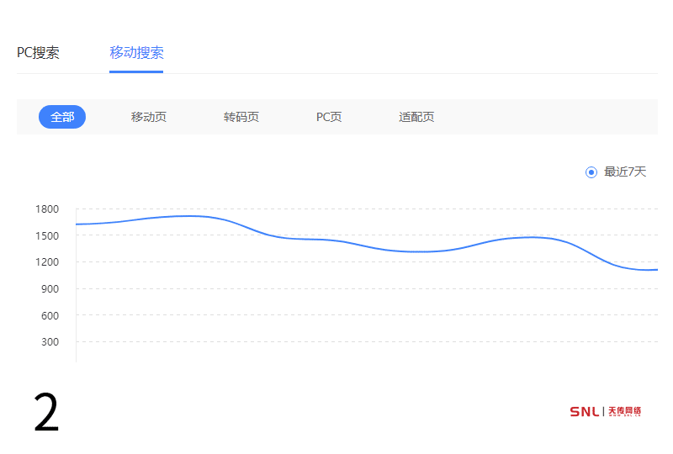673x454 pixels.
Task: Click the 1200 y-axis label
Action: [x=47, y=262]
